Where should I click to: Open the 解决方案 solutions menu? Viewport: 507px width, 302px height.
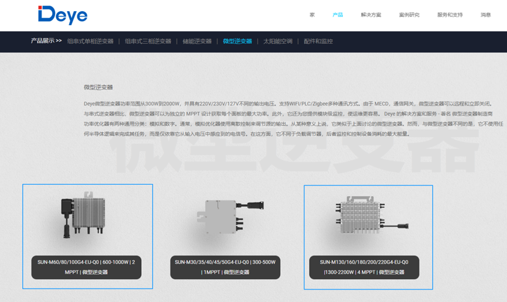(x=371, y=15)
